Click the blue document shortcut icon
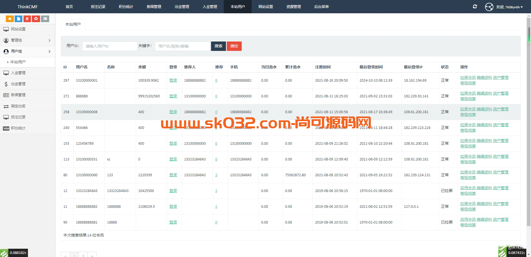The height and width of the screenshot is (257, 531). click(x=19, y=19)
